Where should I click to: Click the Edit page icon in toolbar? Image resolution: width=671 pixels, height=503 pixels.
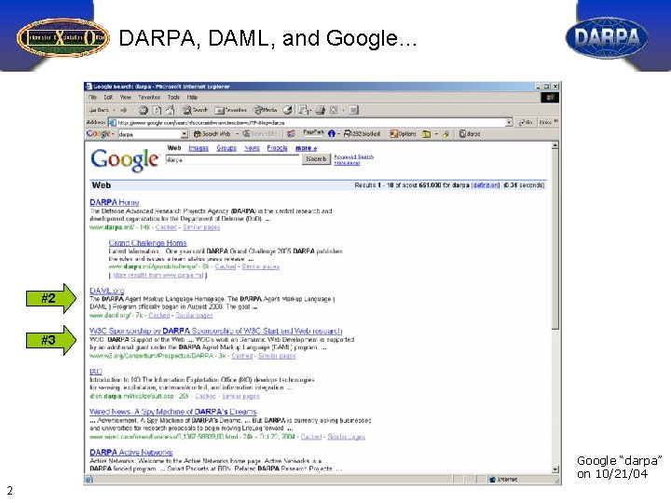pos(334,110)
